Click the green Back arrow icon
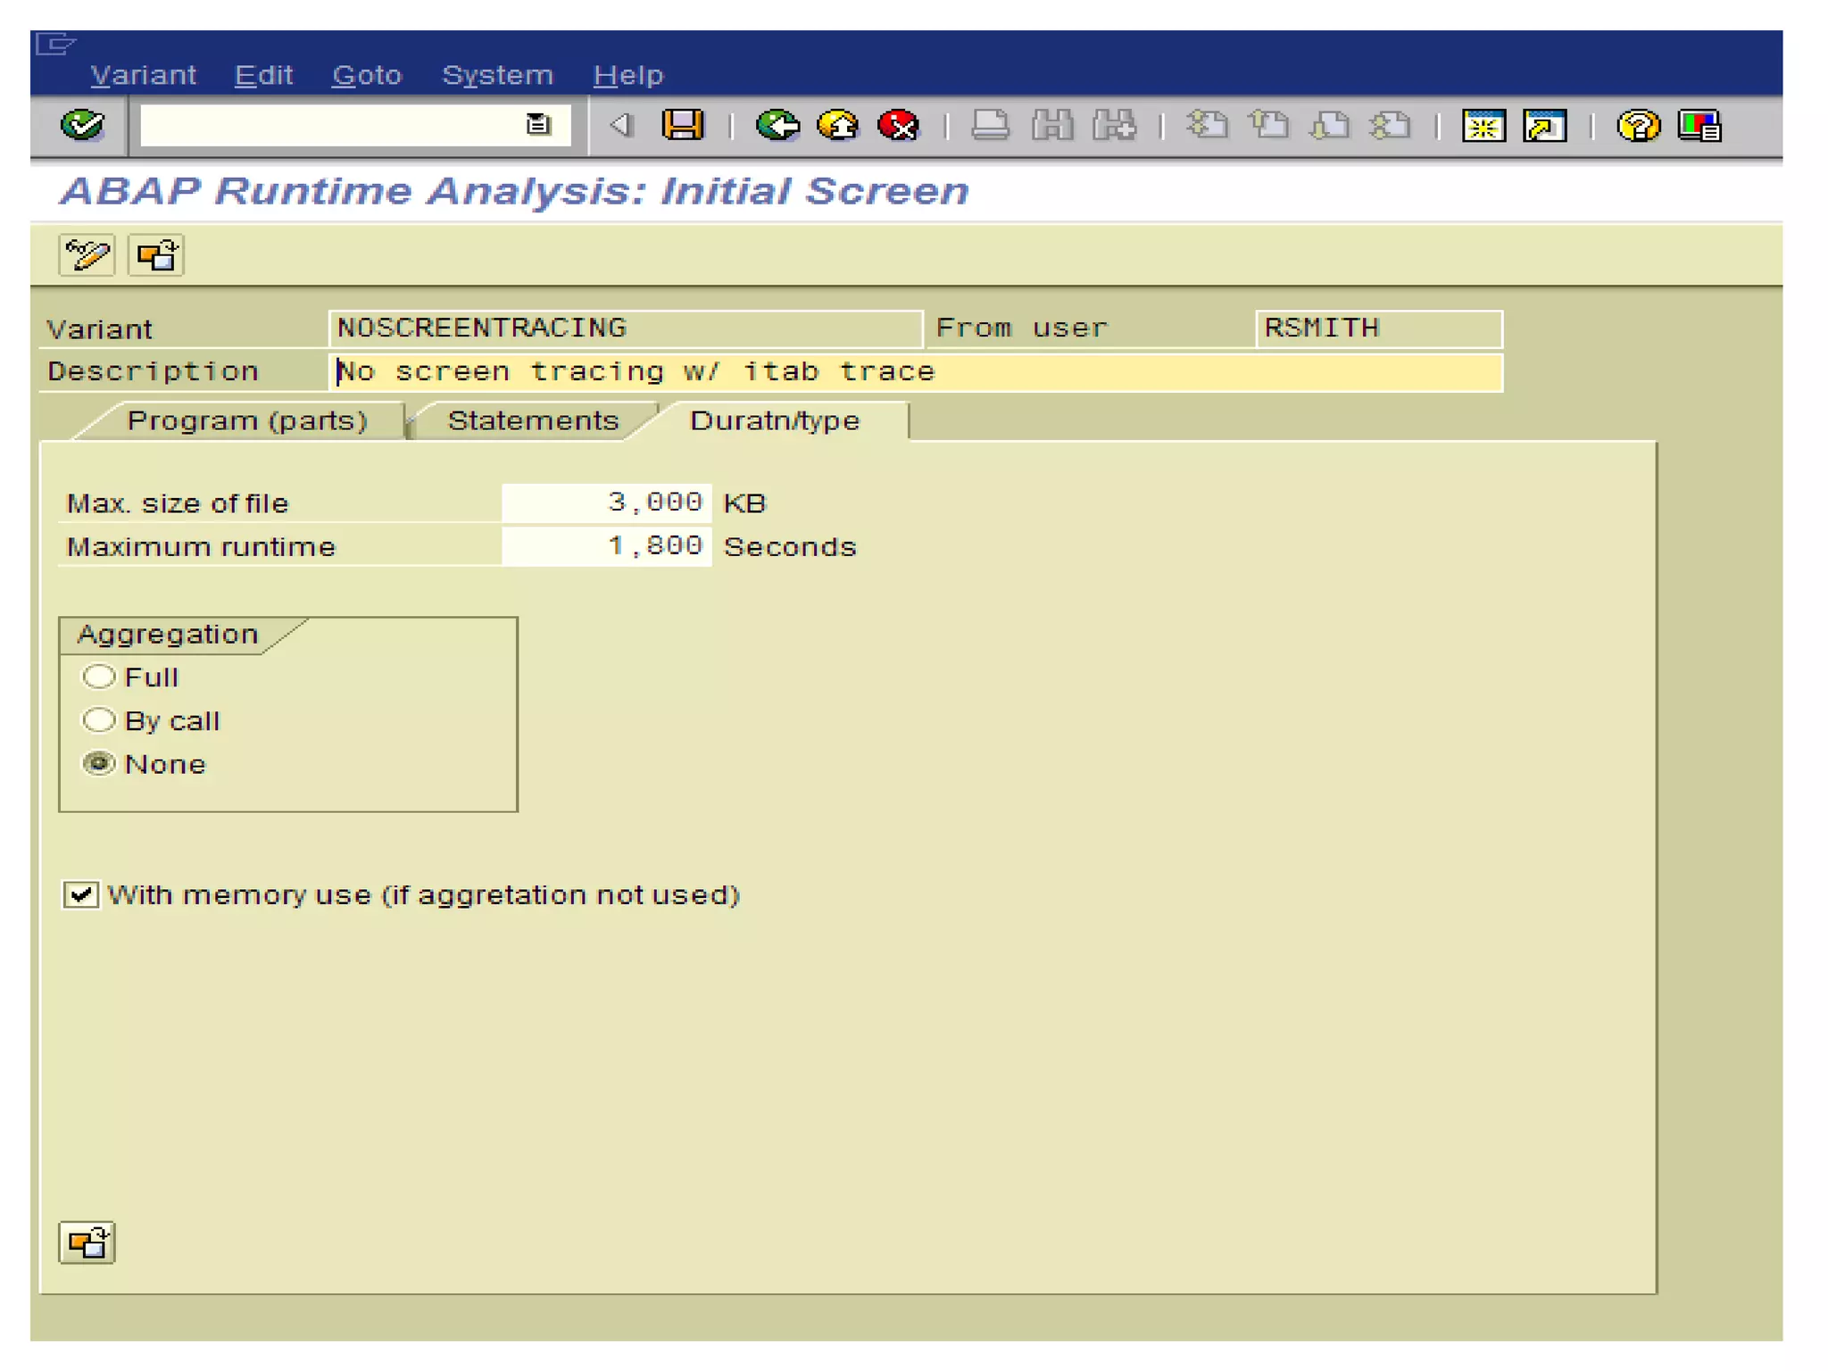Image resolution: width=1828 pixels, height=1371 pixels. point(777,125)
